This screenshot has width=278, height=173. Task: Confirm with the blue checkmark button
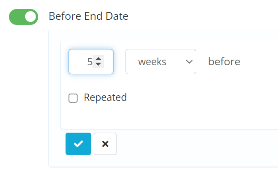78,144
